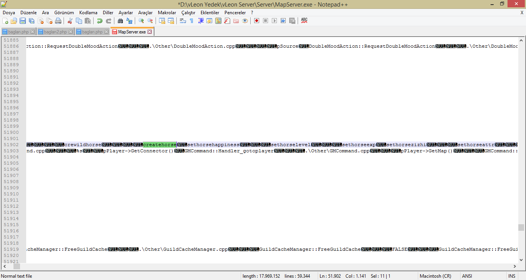Viewport: 526px width, 280px height.
Task: Click the INS insert mode indicator
Action: (x=512, y=276)
